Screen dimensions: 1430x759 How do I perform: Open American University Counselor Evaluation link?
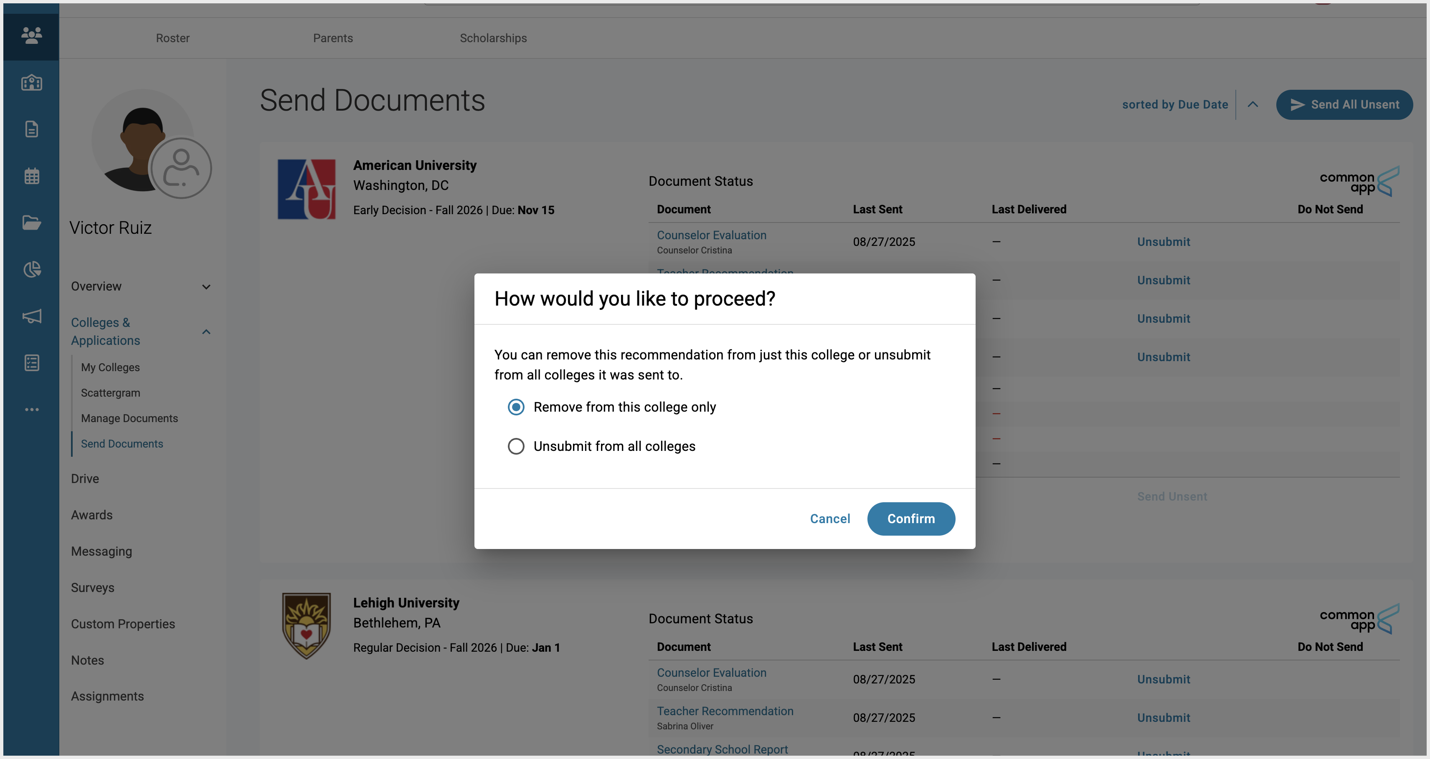click(x=712, y=235)
